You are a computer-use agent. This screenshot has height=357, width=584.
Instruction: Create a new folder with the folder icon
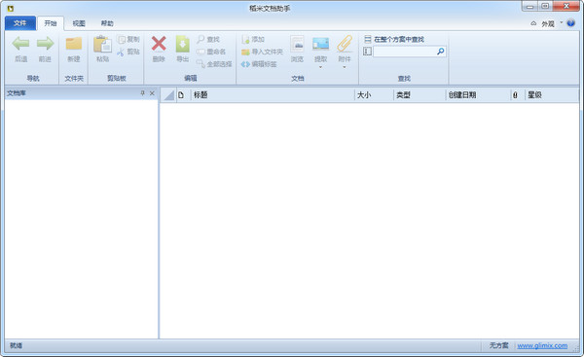(74, 44)
